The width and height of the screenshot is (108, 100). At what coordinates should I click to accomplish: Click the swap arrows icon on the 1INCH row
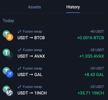20,87
